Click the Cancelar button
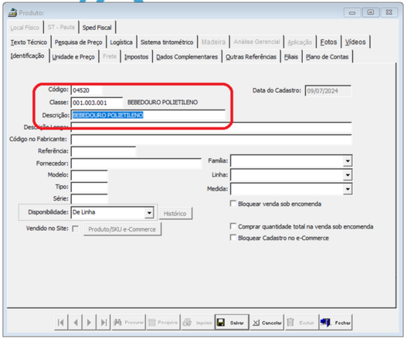 point(267,322)
